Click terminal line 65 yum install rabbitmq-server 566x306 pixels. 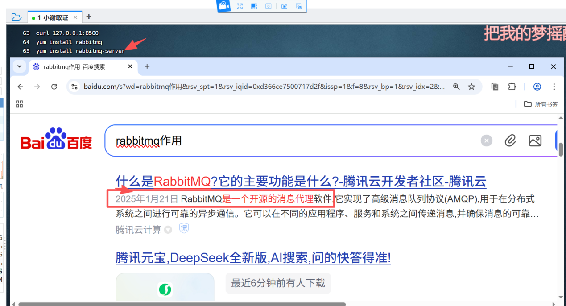click(74, 51)
